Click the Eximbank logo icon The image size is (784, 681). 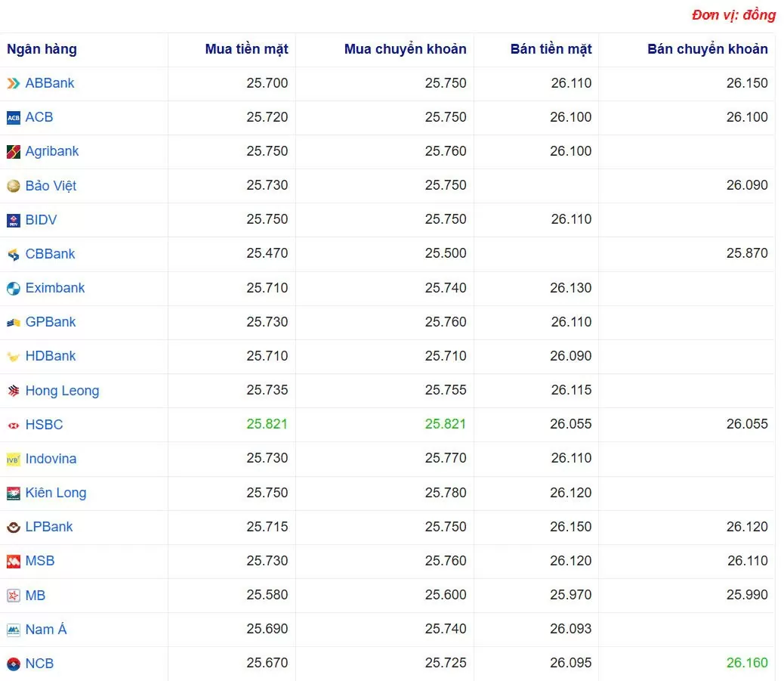point(14,288)
